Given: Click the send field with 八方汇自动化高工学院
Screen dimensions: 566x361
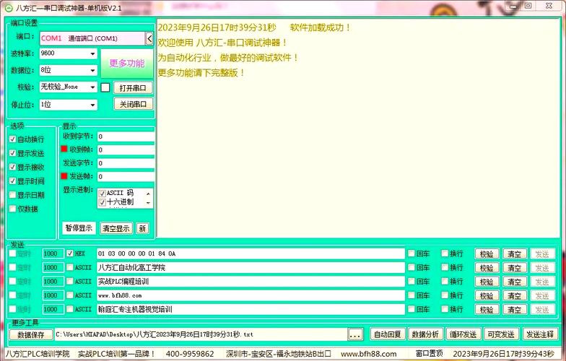Looking at the screenshot, I should tap(251, 267).
